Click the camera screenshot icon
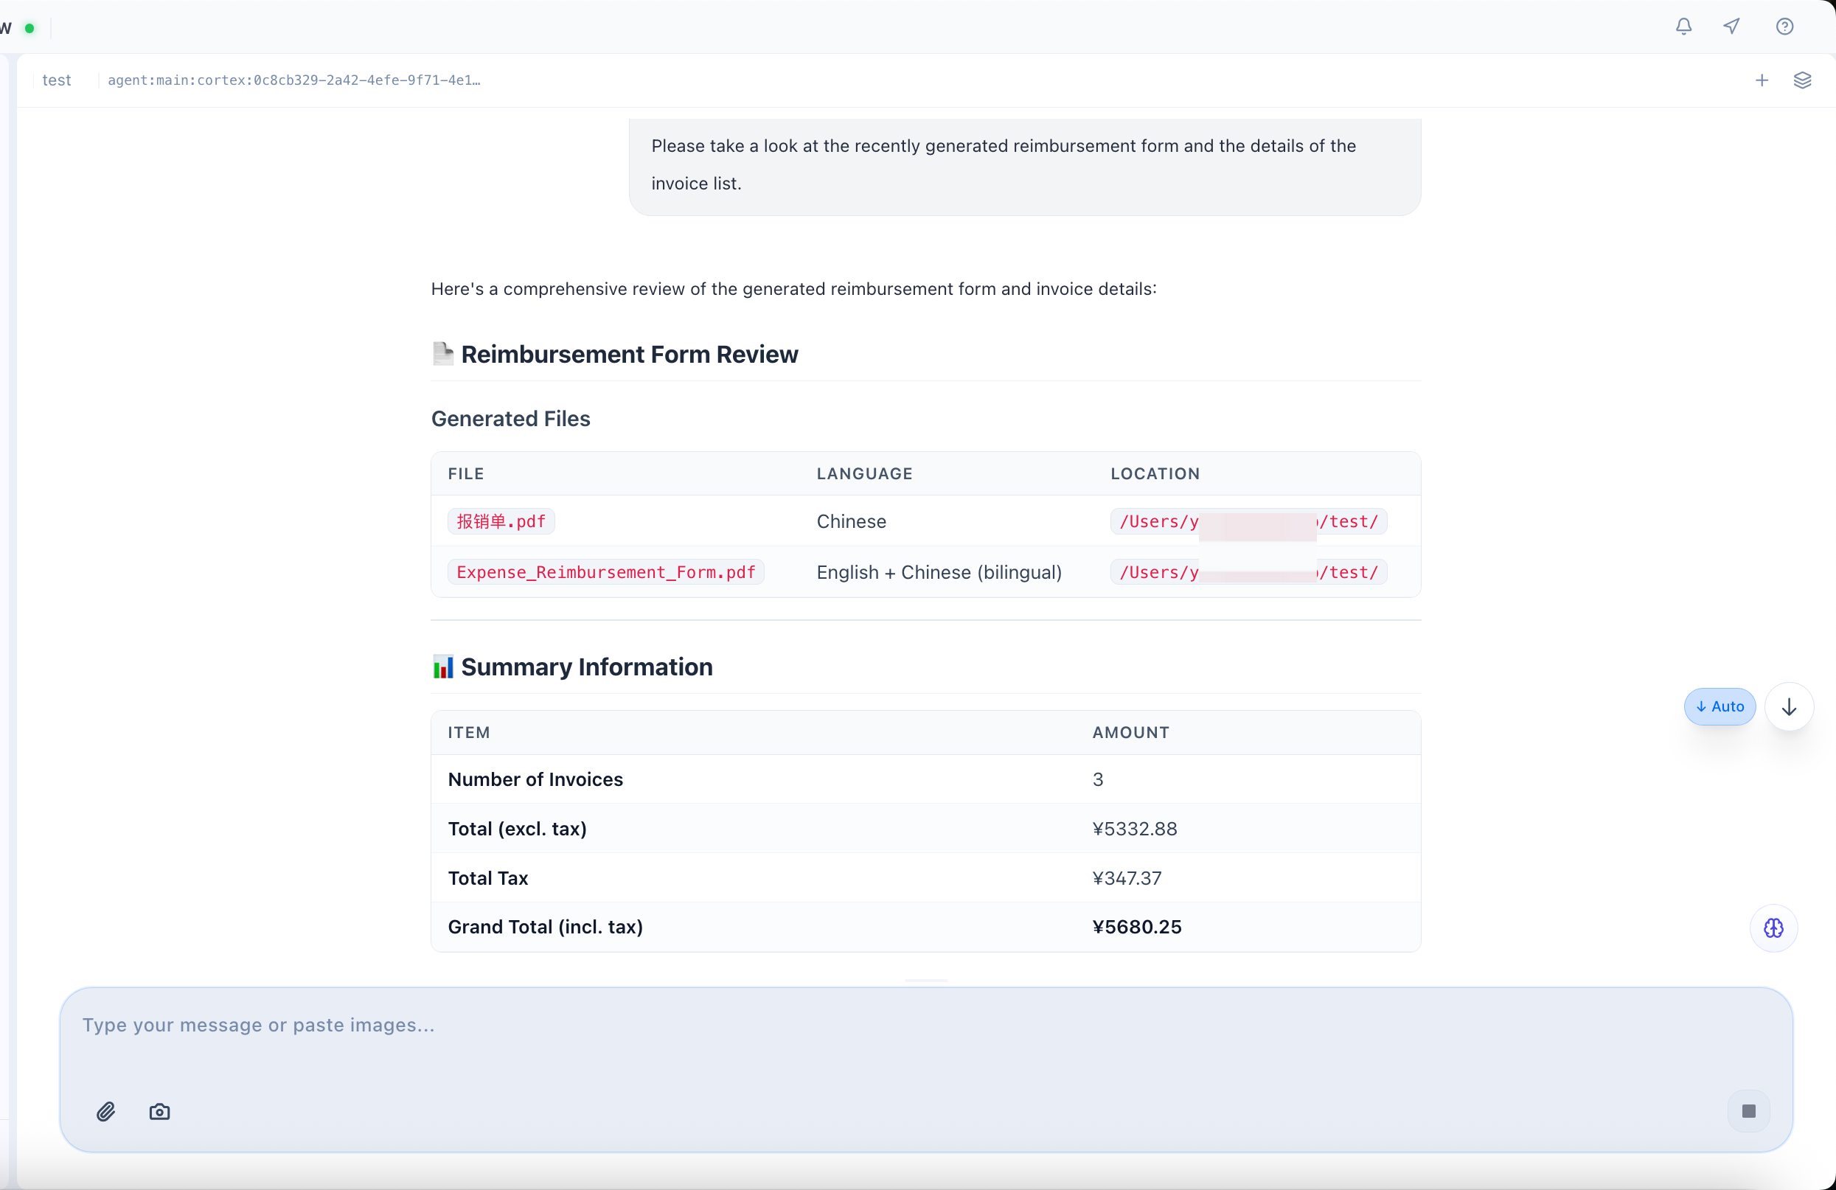The image size is (1836, 1190). tap(160, 1111)
